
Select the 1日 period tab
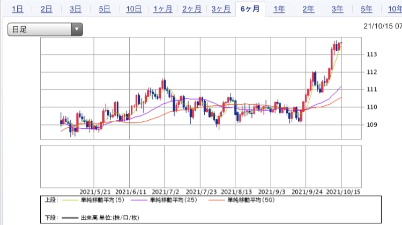point(18,9)
